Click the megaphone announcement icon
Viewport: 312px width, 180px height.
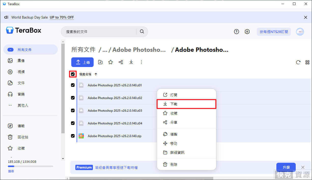click(6, 17)
